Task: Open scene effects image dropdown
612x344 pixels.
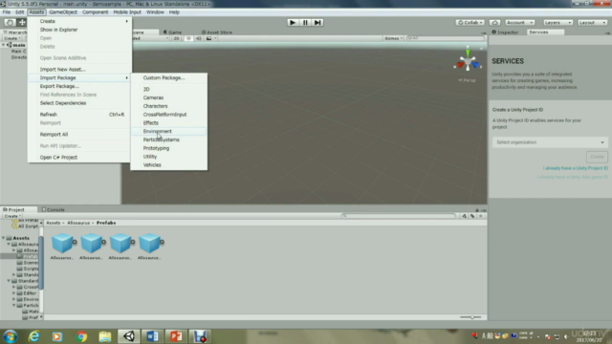Action: pos(210,38)
